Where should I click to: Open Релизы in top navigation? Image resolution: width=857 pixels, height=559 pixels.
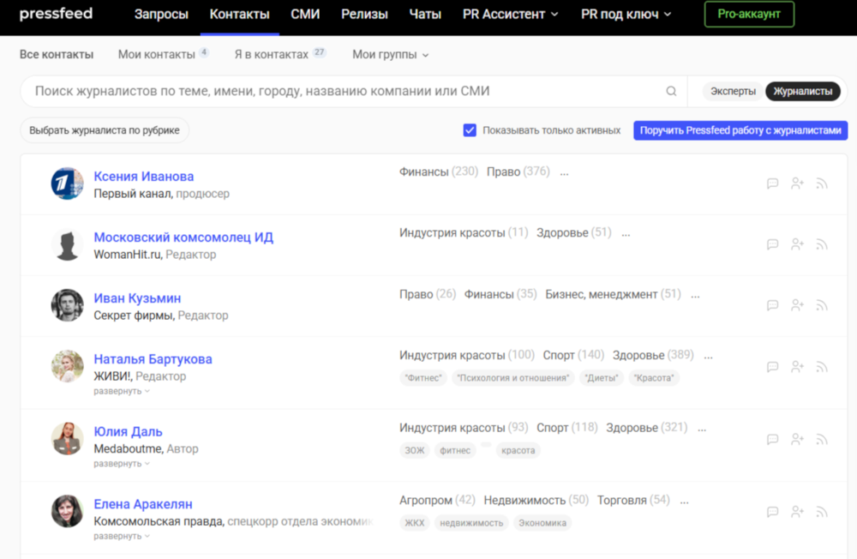click(x=364, y=15)
